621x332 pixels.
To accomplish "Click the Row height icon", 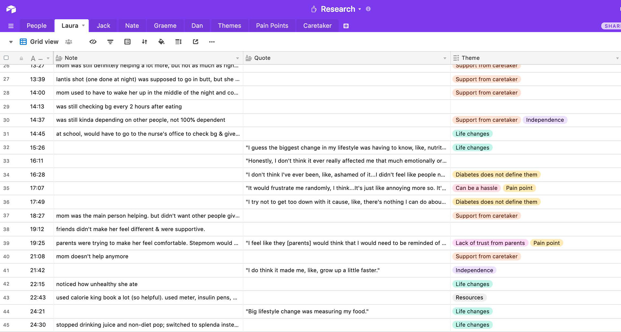I will (179, 42).
